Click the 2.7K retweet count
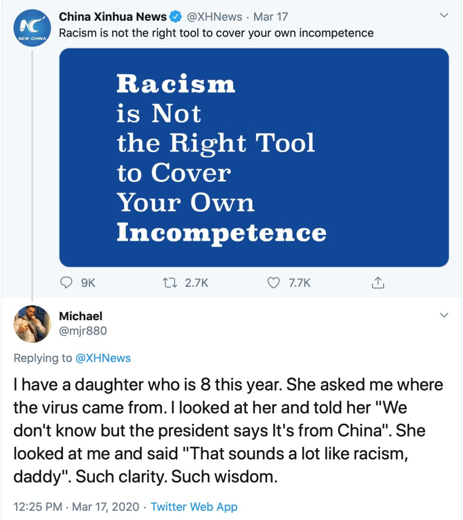The image size is (463, 520). (x=196, y=282)
